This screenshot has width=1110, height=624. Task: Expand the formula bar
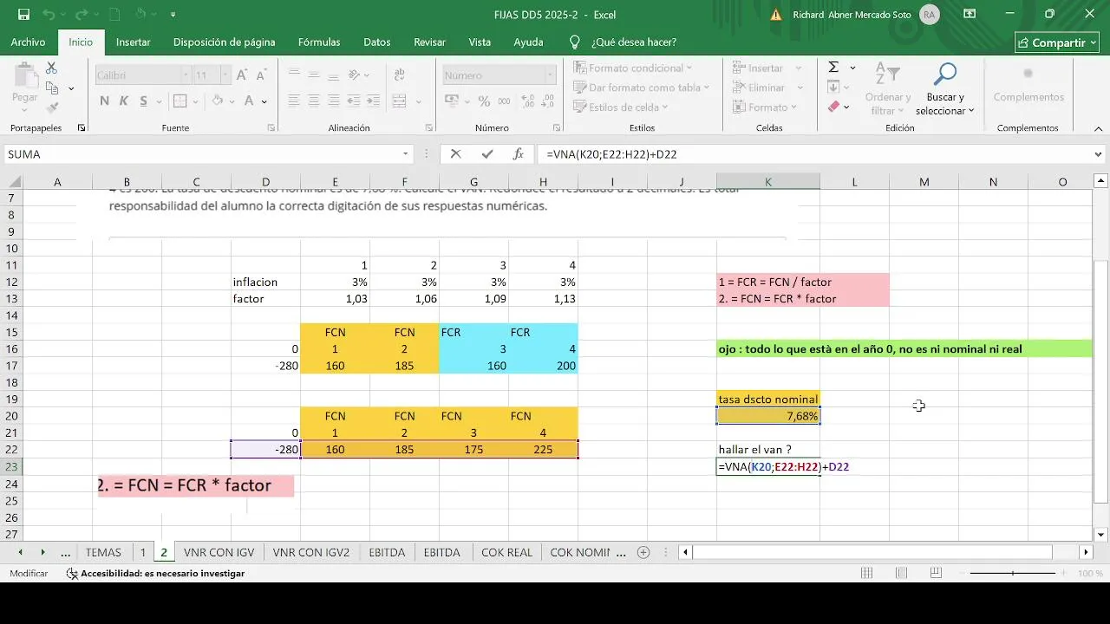(x=1099, y=154)
